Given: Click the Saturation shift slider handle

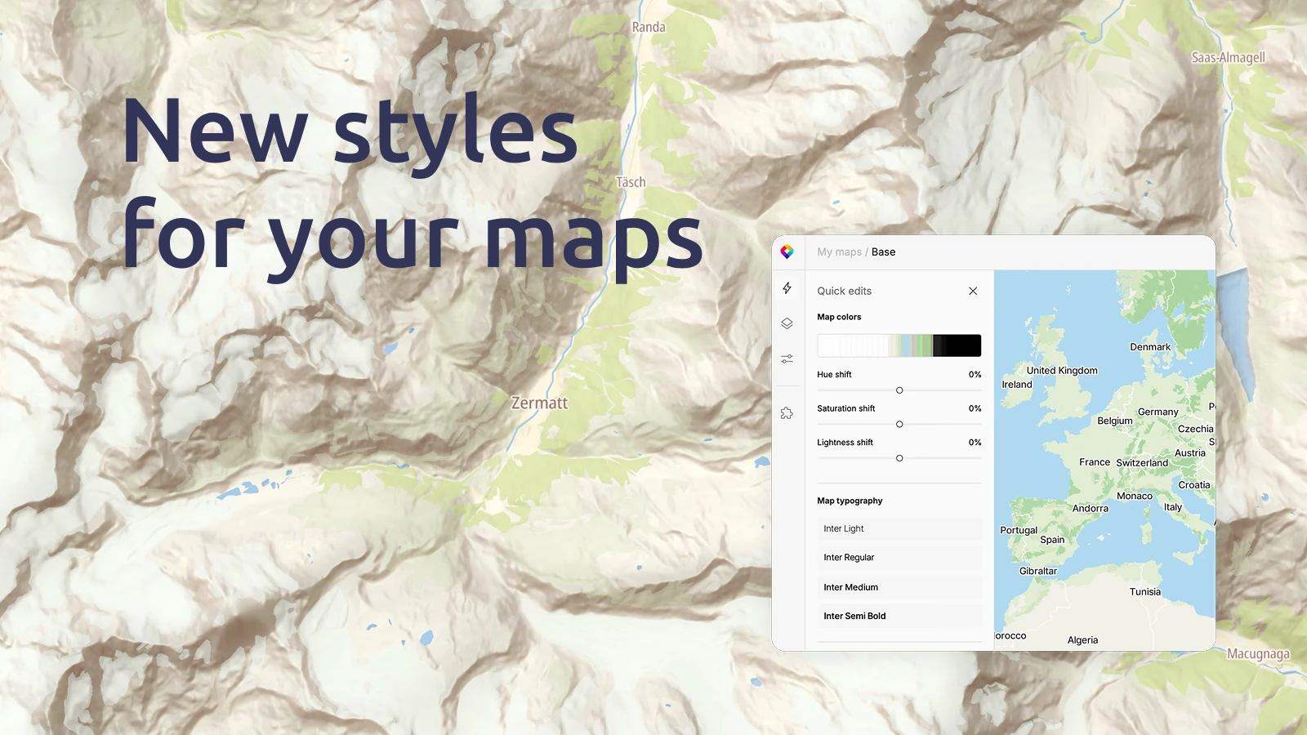Looking at the screenshot, I should pyautogui.click(x=899, y=425).
